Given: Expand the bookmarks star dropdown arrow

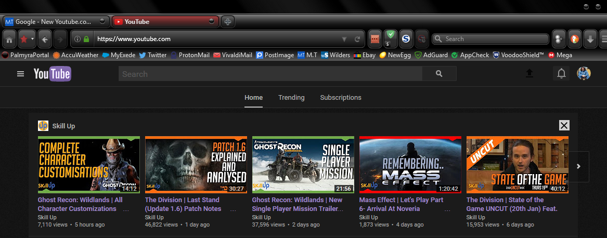Looking at the screenshot, I should point(32,39).
